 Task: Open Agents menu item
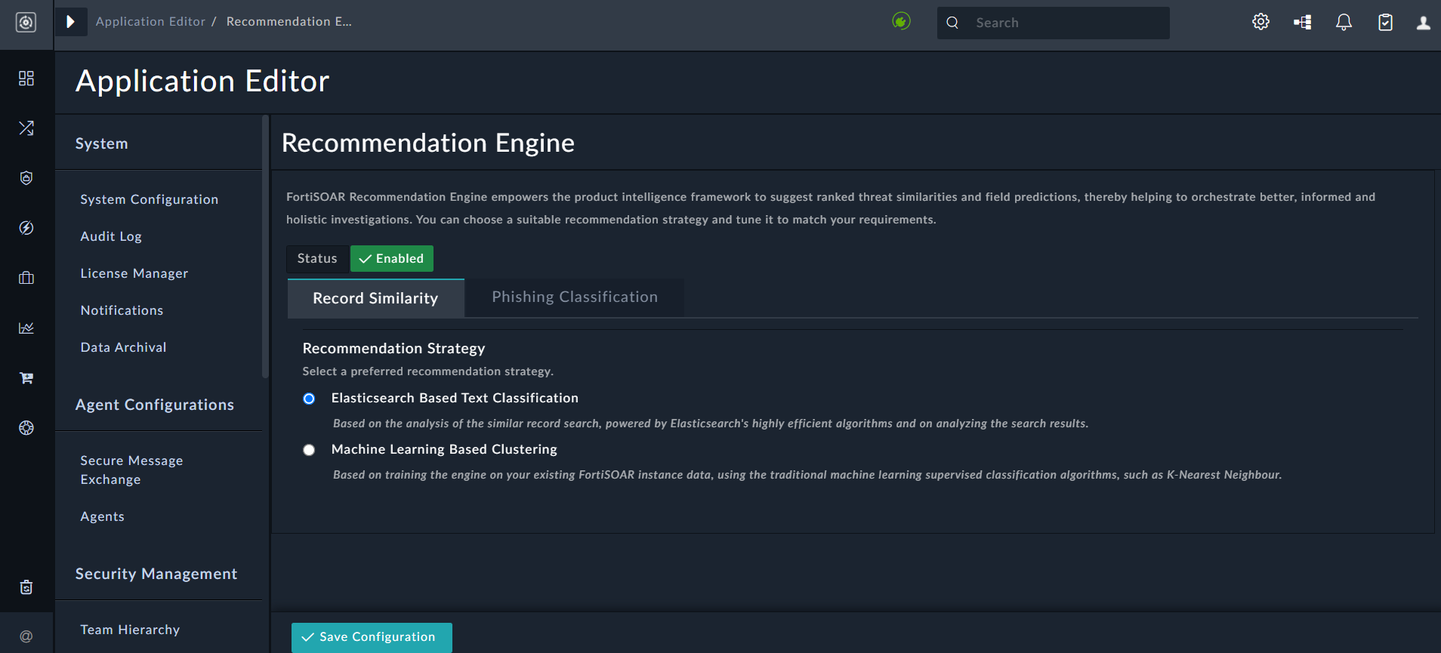click(102, 516)
